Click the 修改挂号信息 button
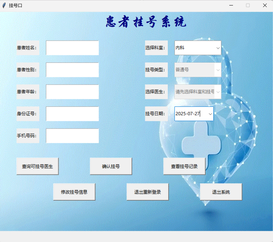The height and width of the screenshot is (242, 273). click(x=74, y=192)
